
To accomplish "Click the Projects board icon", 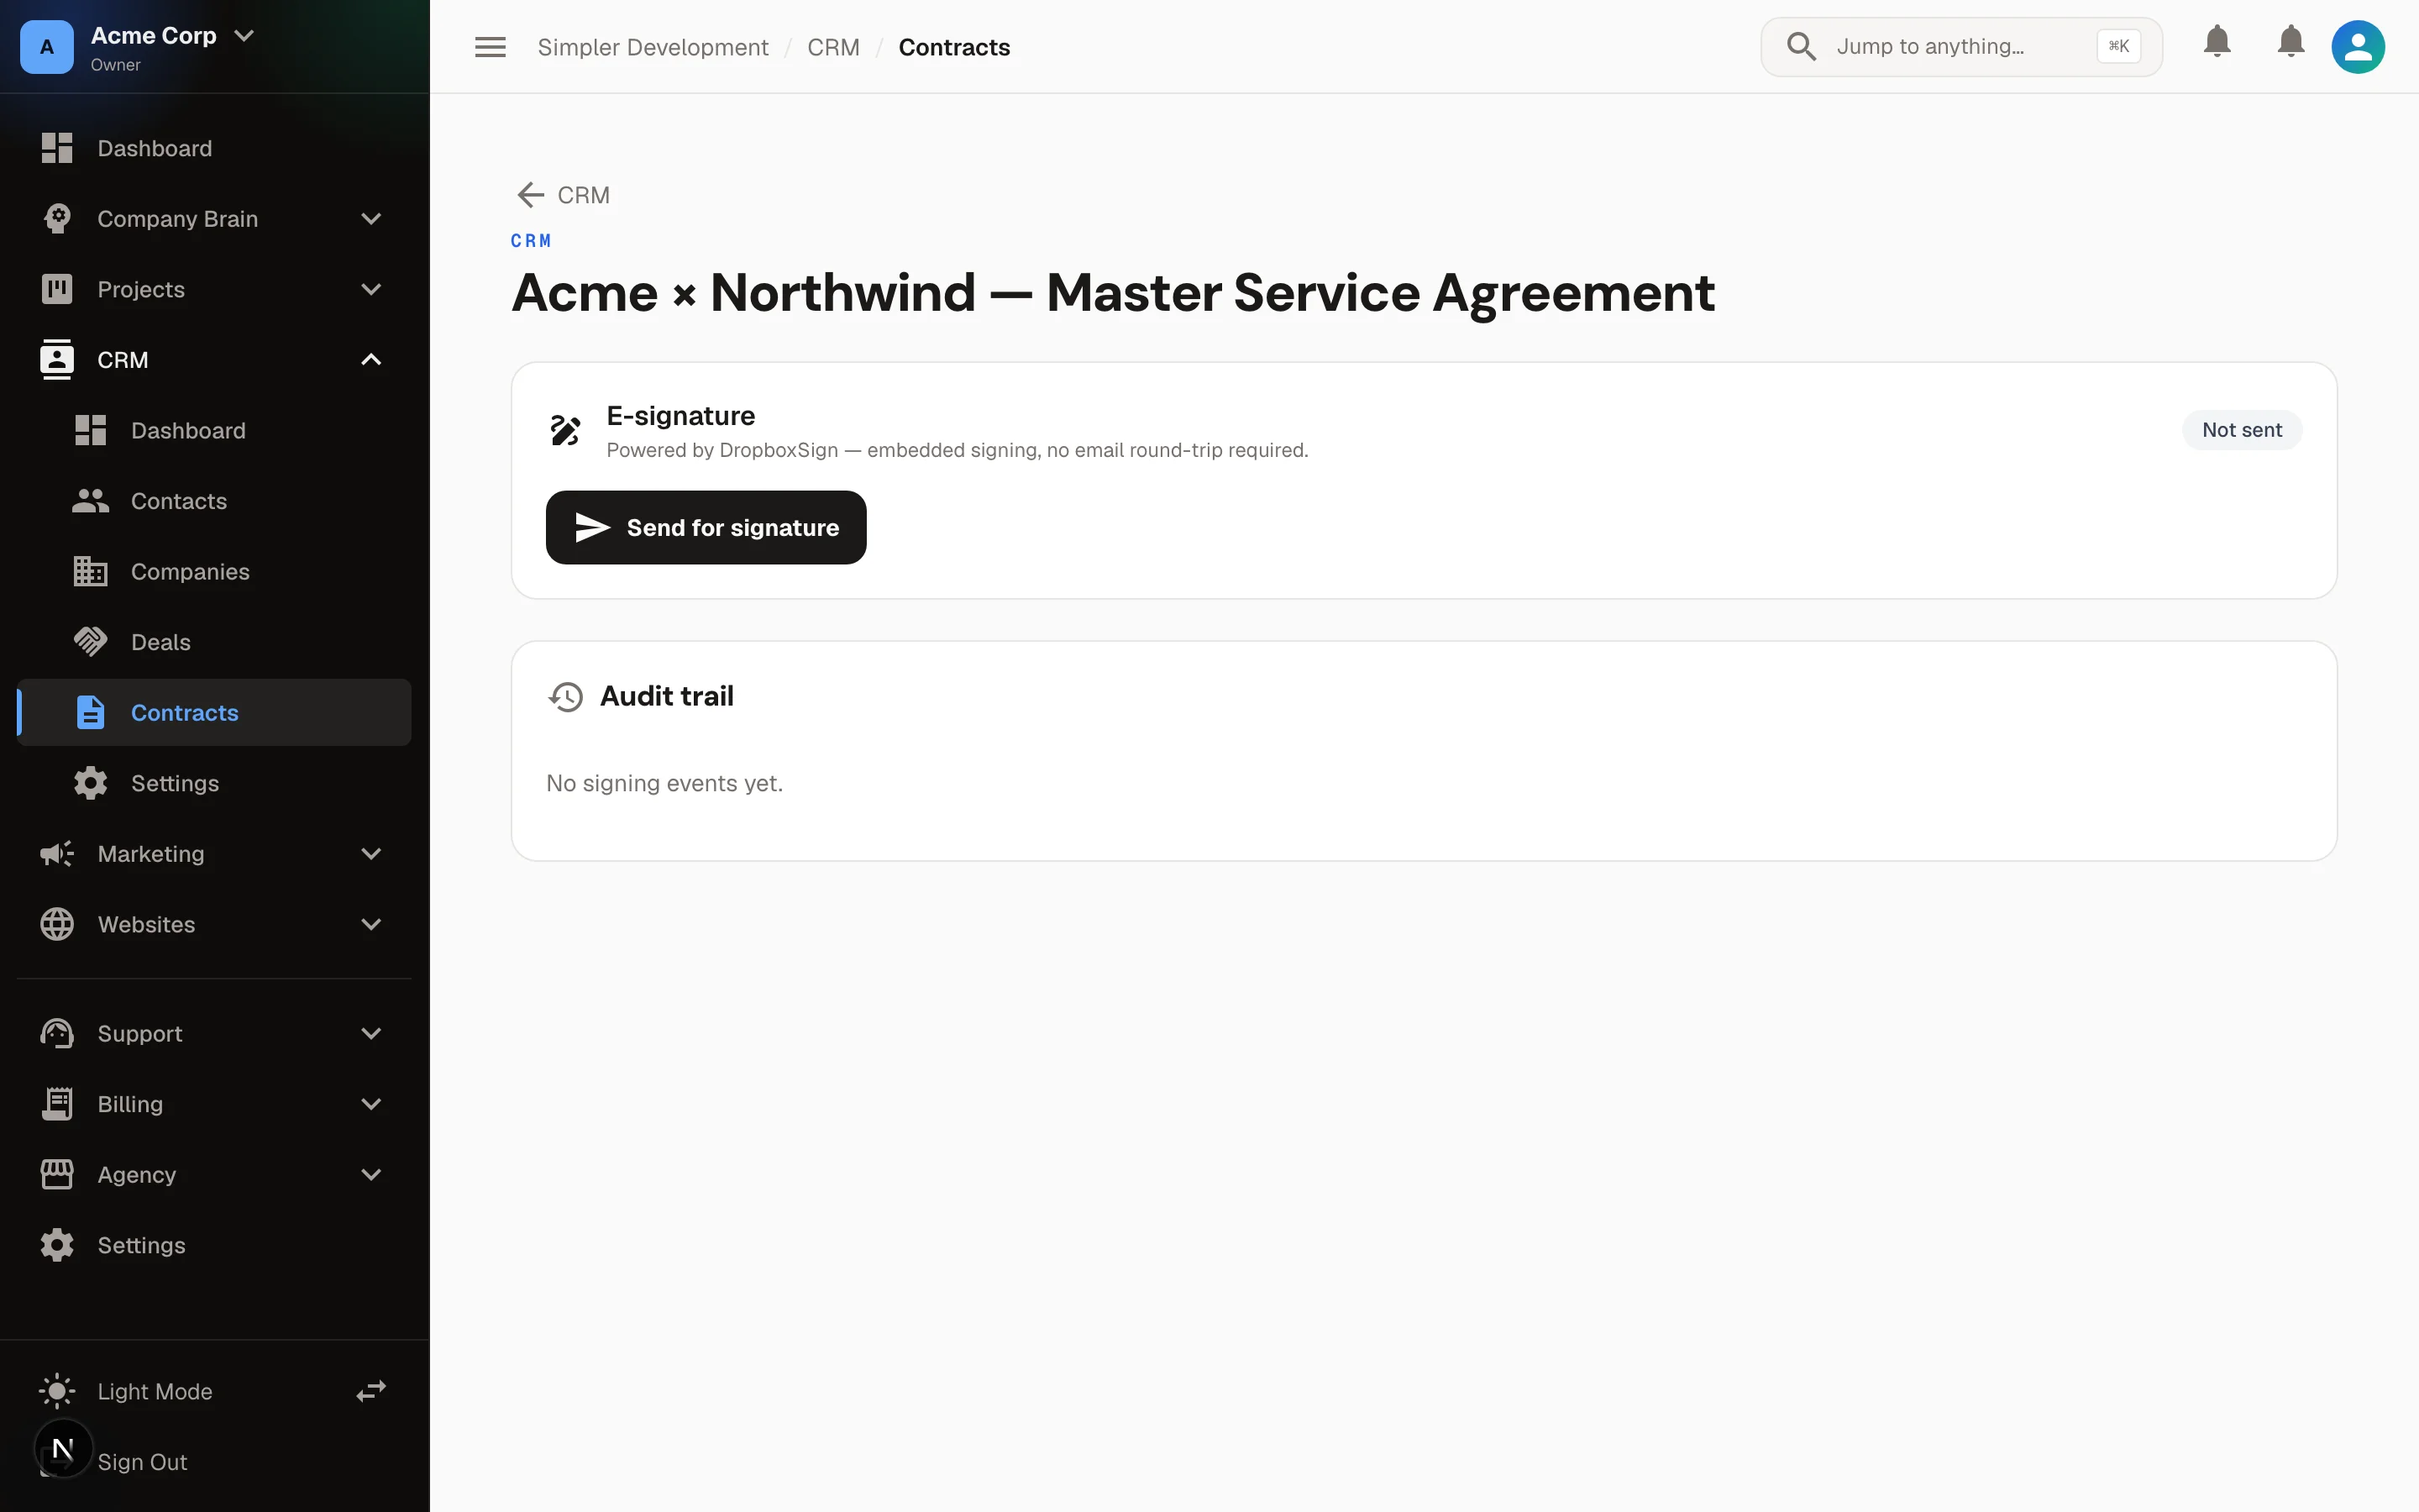I will pyautogui.click(x=57, y=289).
